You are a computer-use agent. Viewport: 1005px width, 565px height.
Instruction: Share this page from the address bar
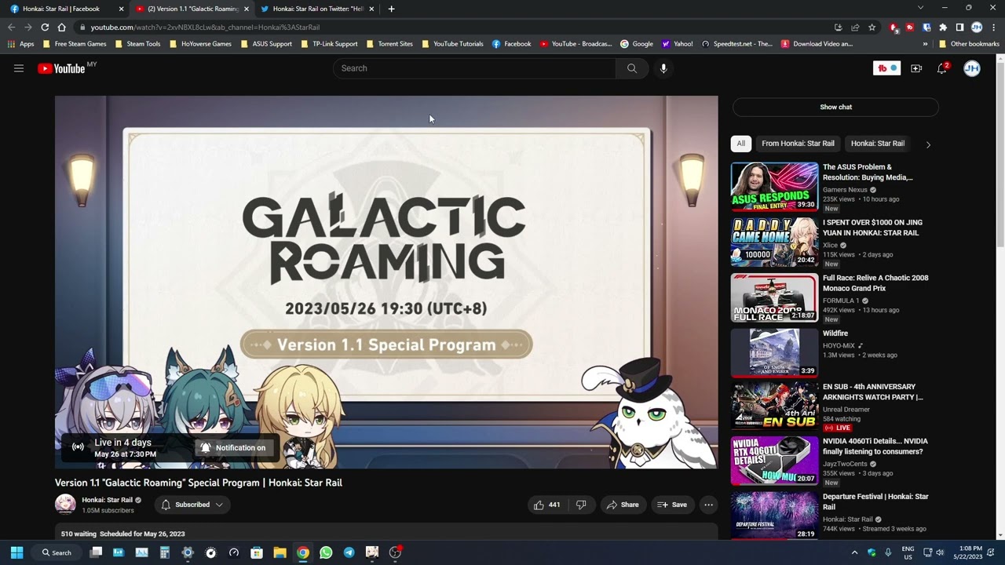(855, 27)
